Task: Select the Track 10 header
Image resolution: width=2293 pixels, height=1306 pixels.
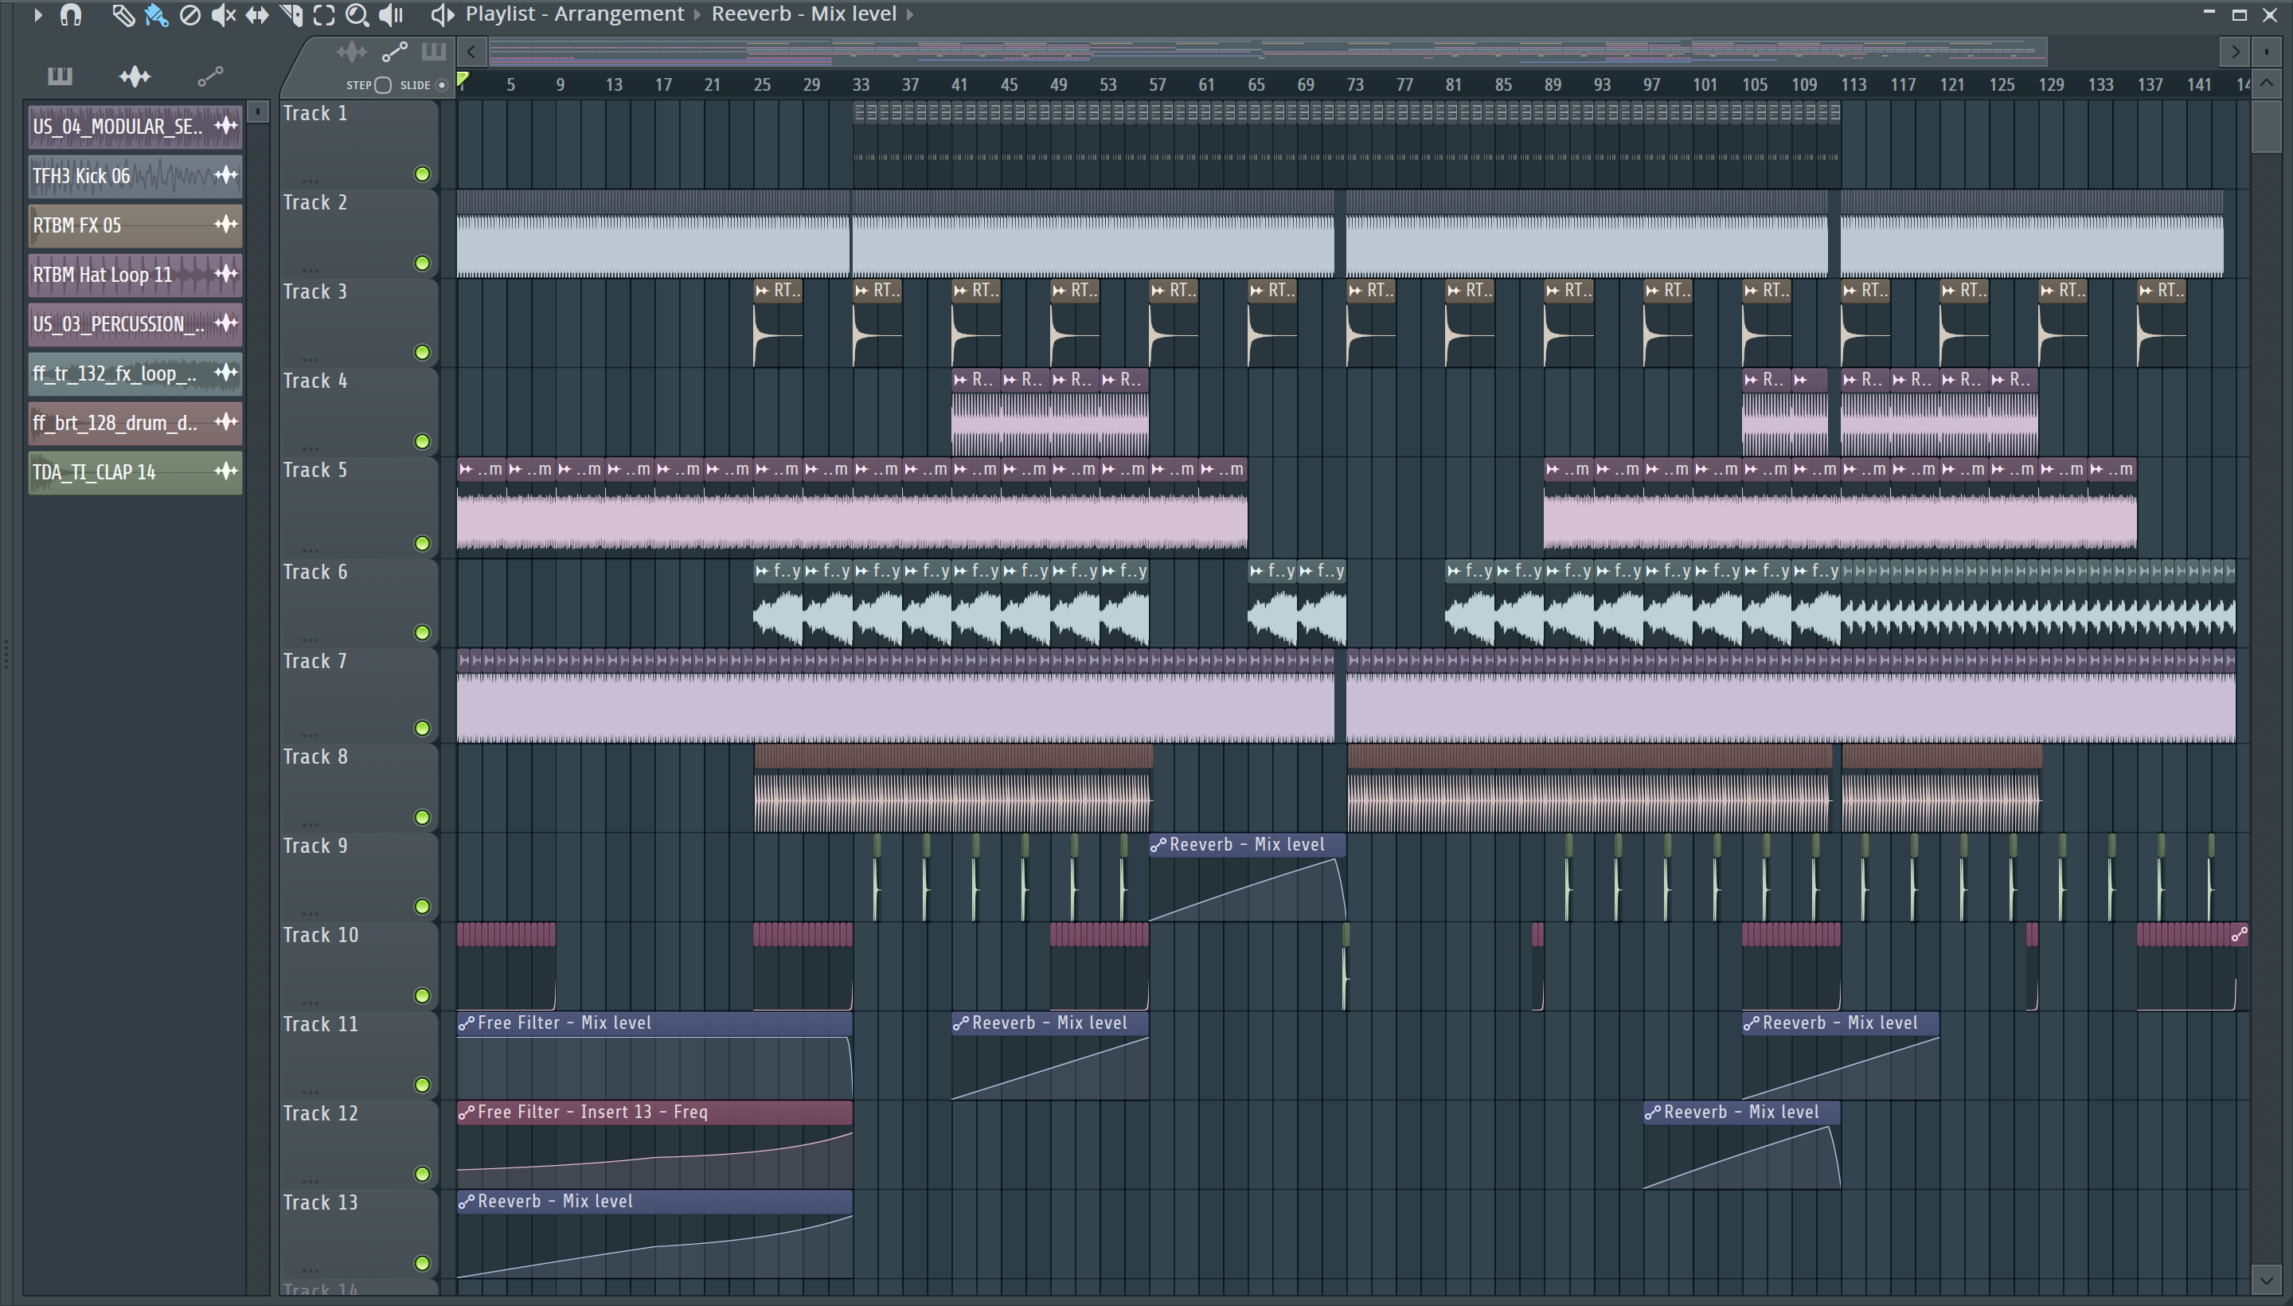Action: point(359,965)
